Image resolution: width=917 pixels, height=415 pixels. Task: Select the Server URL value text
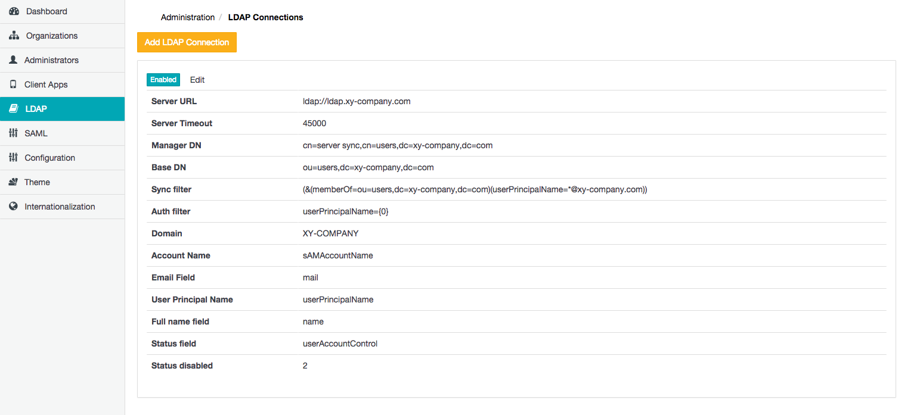[357, 101]
